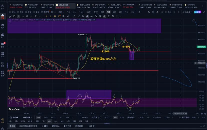Toggle the KDJ sub-indicator
Viewport: 207px width, 130px height.
click(122, 117)
